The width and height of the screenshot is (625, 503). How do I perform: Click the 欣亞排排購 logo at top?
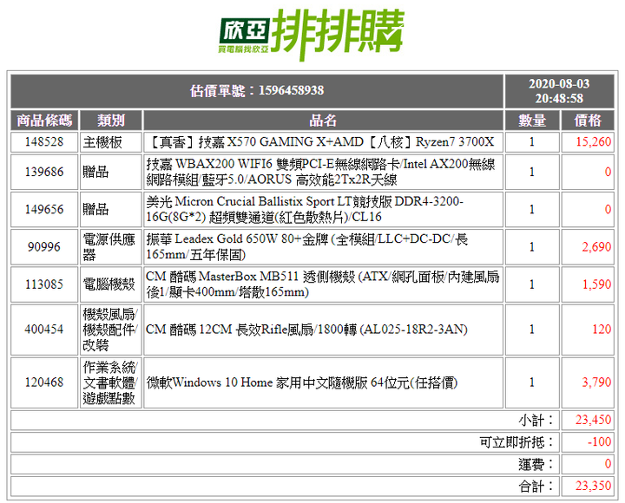pos(312,35)
